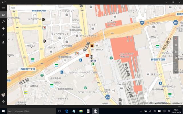This screenshot has height=114, width=183.
Task: Open Task View from the taskbar
Action: click(x=60, y=111)
